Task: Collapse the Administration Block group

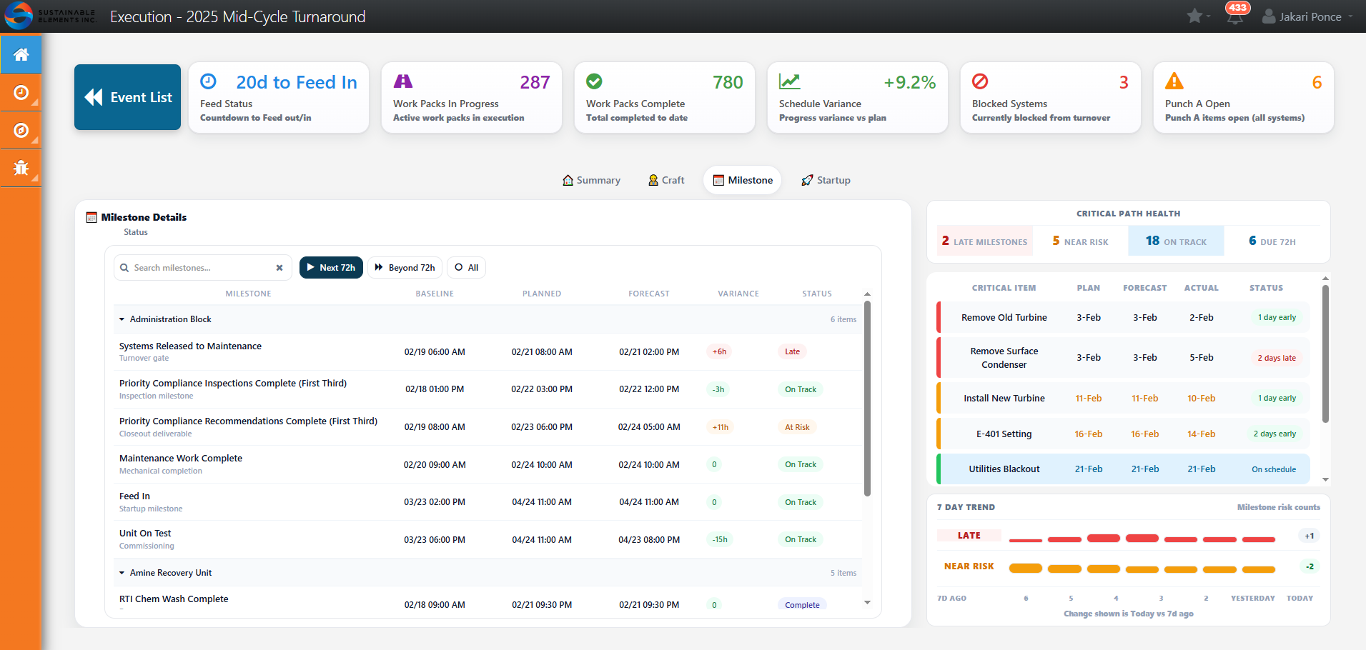Action: (x=122, y=319)
